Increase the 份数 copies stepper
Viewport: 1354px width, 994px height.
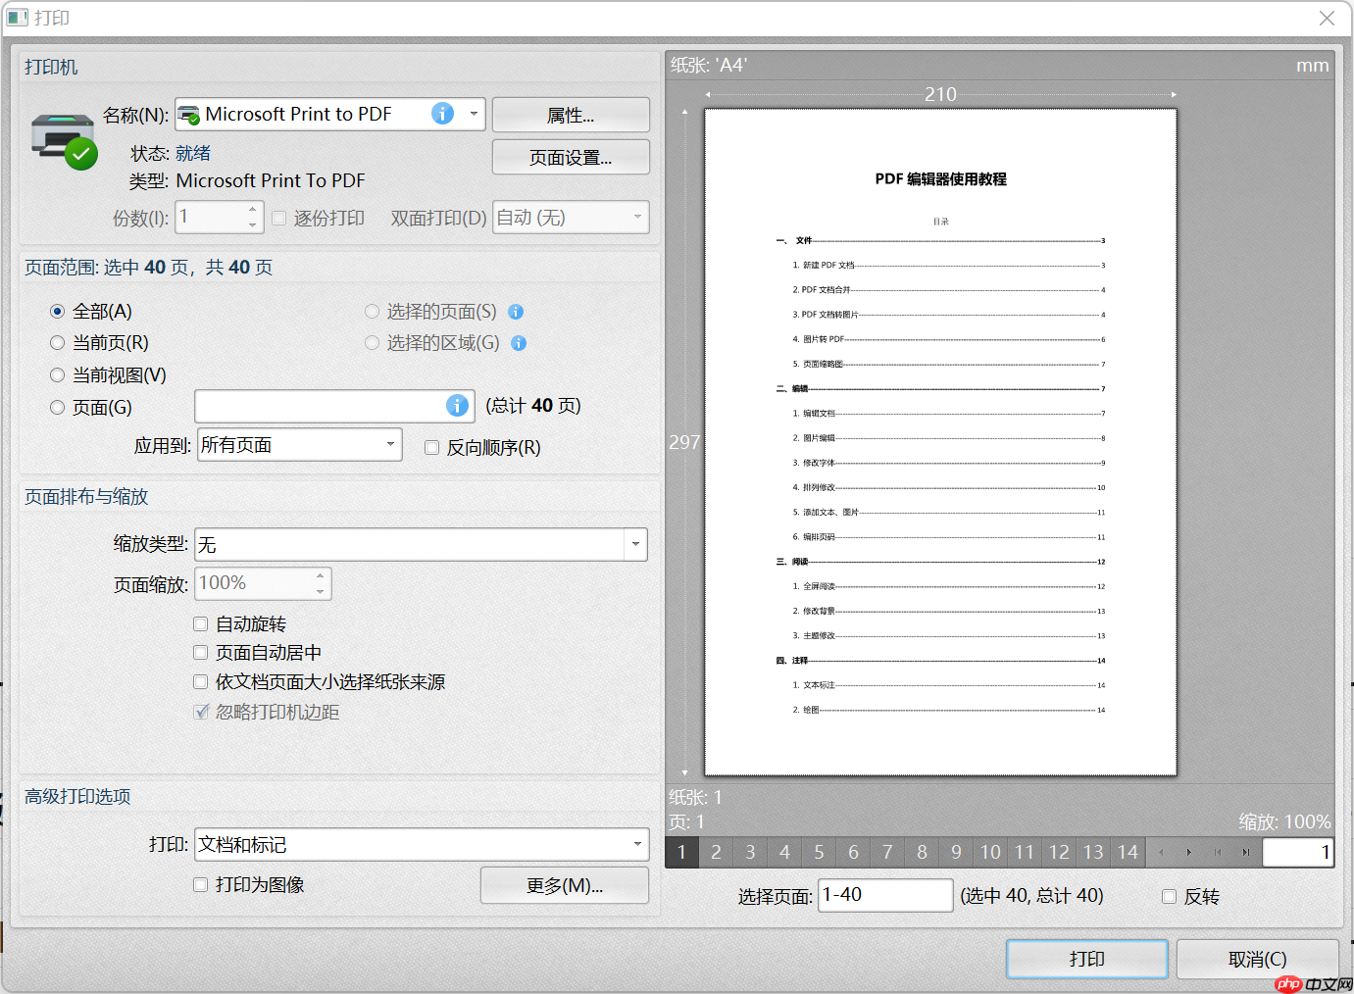(x=253, y=209)
